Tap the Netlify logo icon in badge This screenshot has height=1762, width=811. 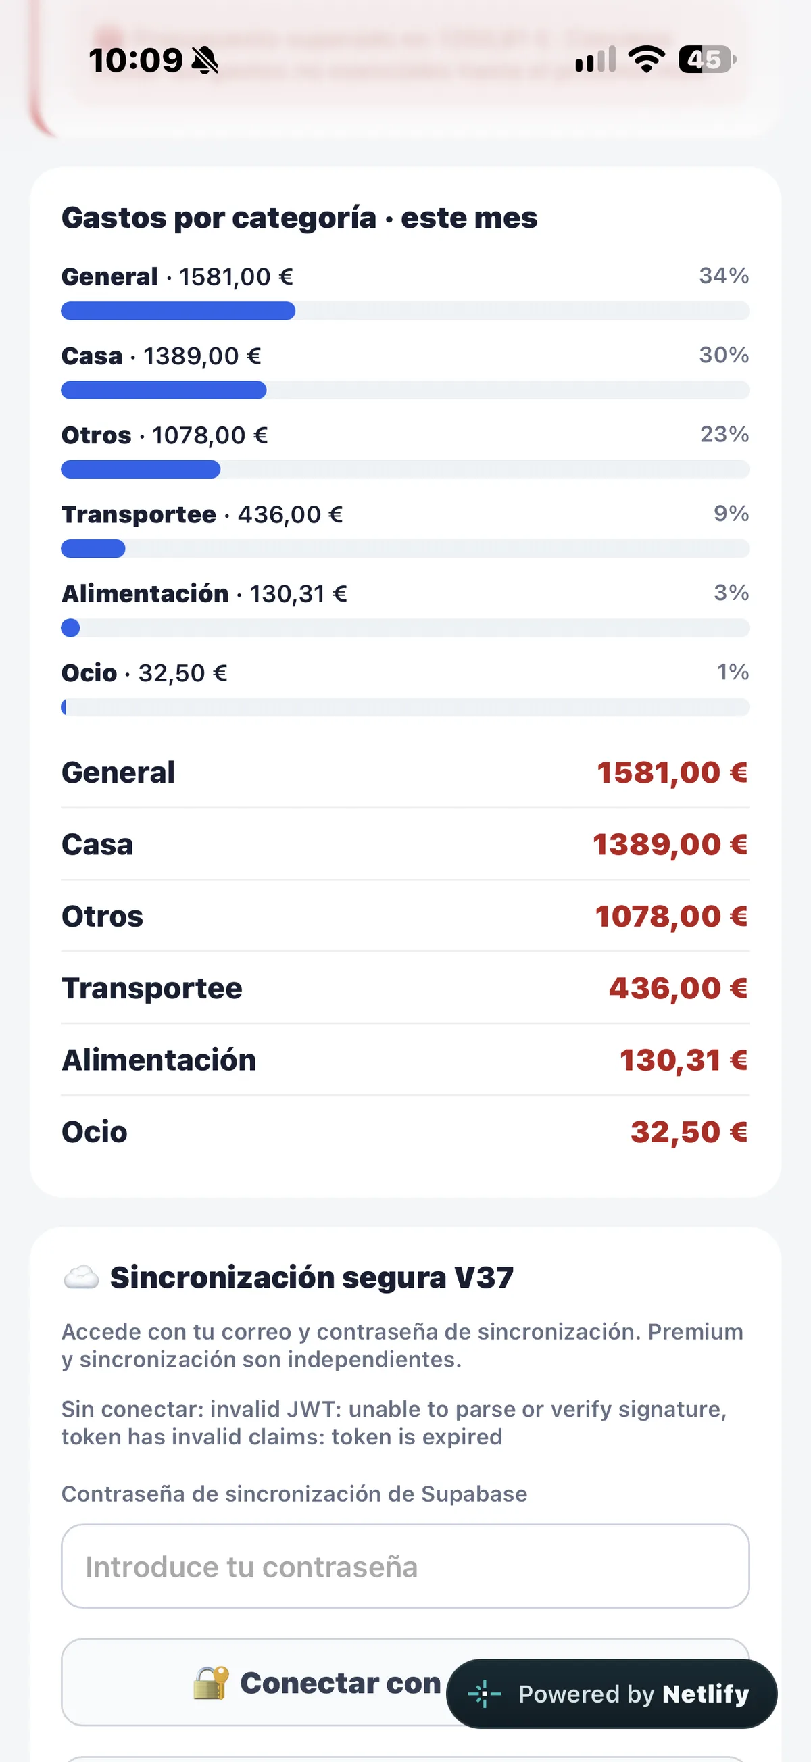485,1694
